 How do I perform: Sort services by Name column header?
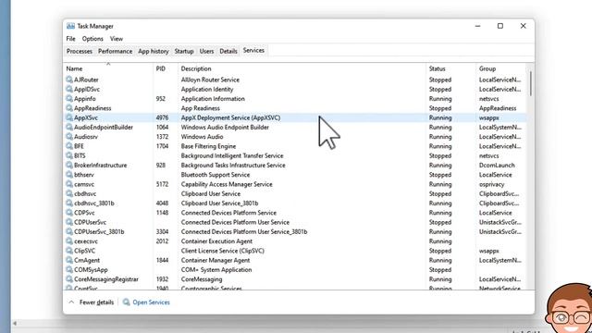point(108,68)
